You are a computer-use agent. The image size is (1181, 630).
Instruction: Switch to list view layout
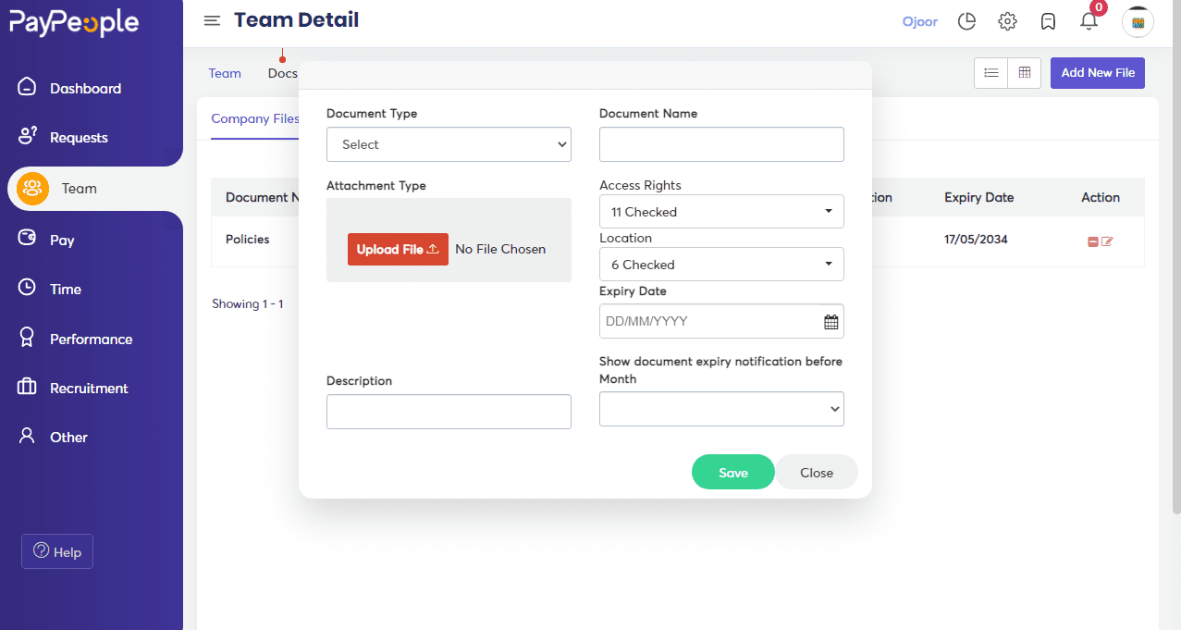(990, 73)
